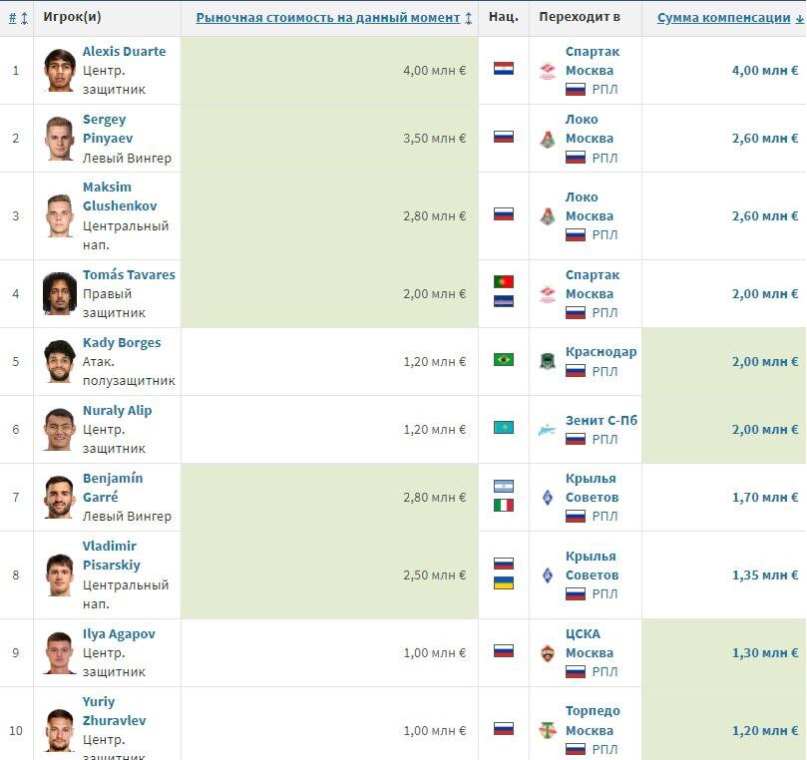Click Torpedo Moscow crest icon
This screenshot has width=807, height=760.
pyautogui.click(x=547, y=730)
